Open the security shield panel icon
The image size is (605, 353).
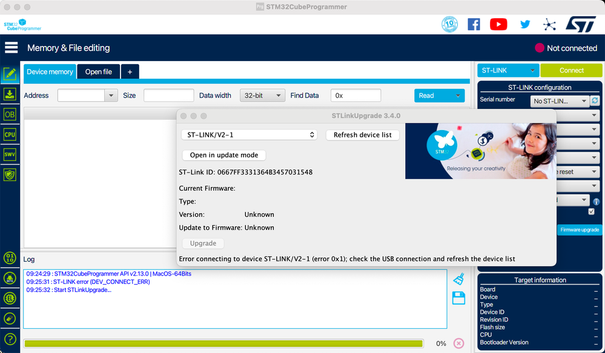10,175
